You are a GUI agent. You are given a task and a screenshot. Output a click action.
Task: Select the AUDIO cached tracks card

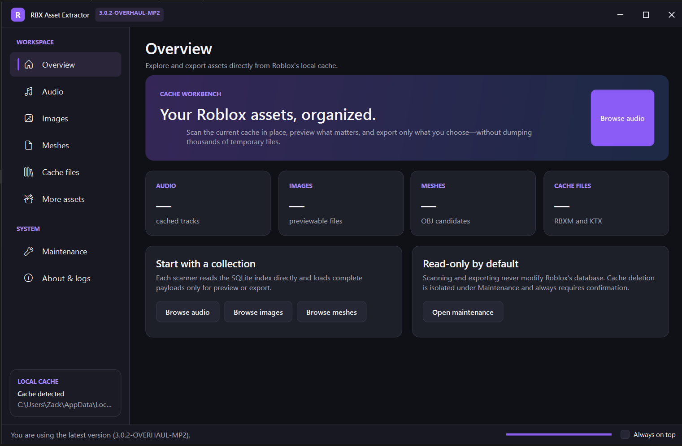[208, 203]
